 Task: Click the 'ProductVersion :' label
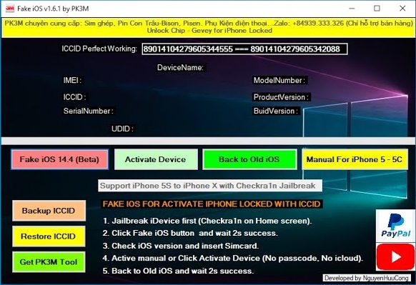281,97
